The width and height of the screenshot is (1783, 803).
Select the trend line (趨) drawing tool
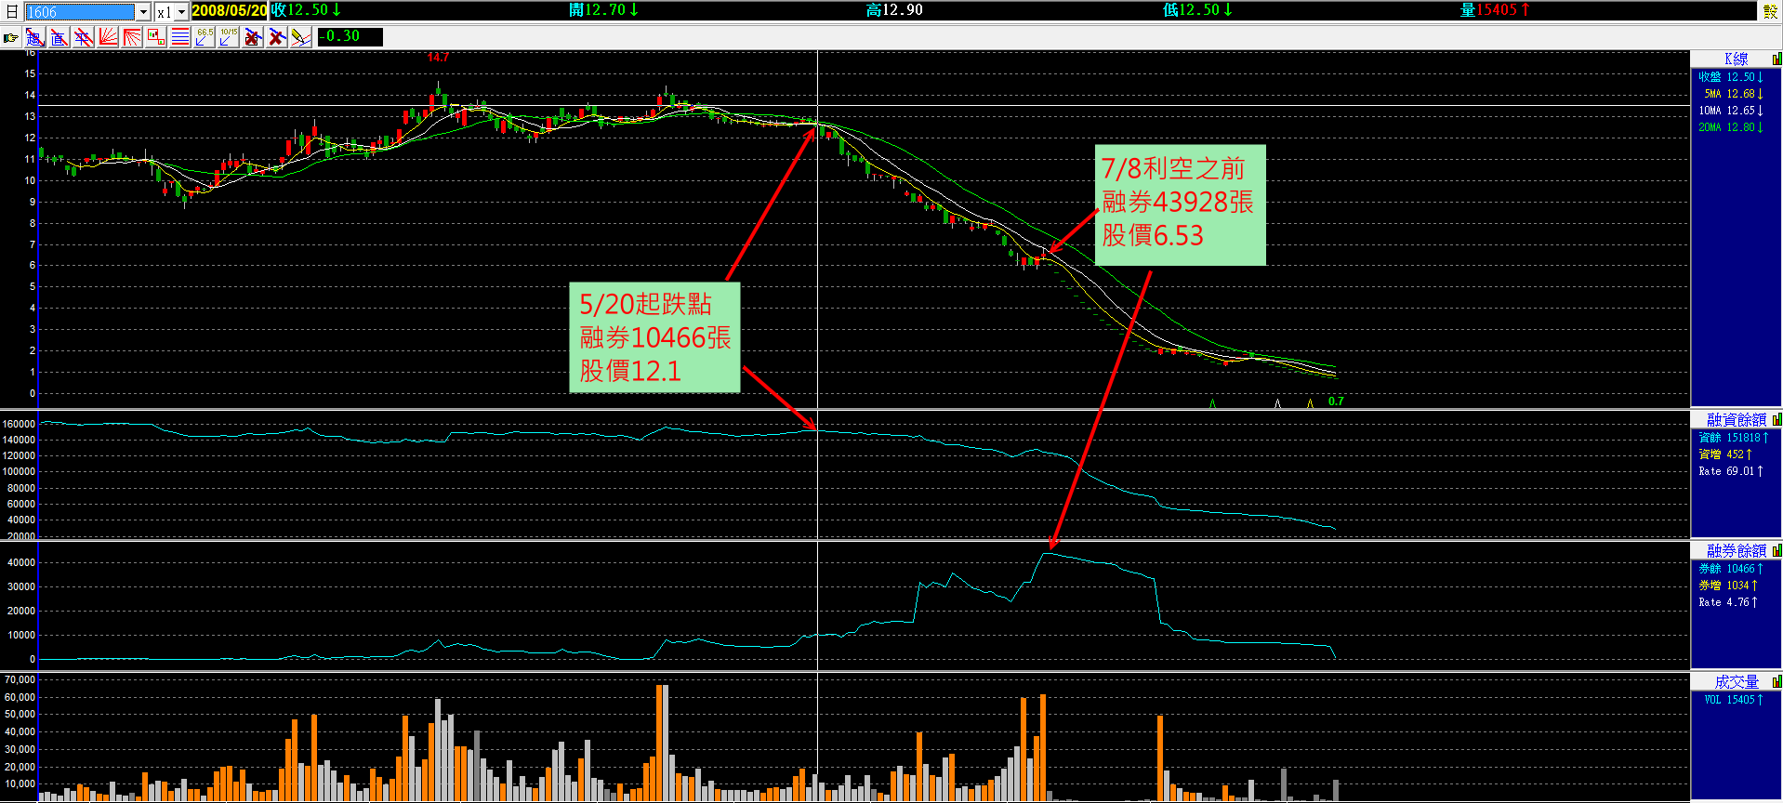click(34, 37)
